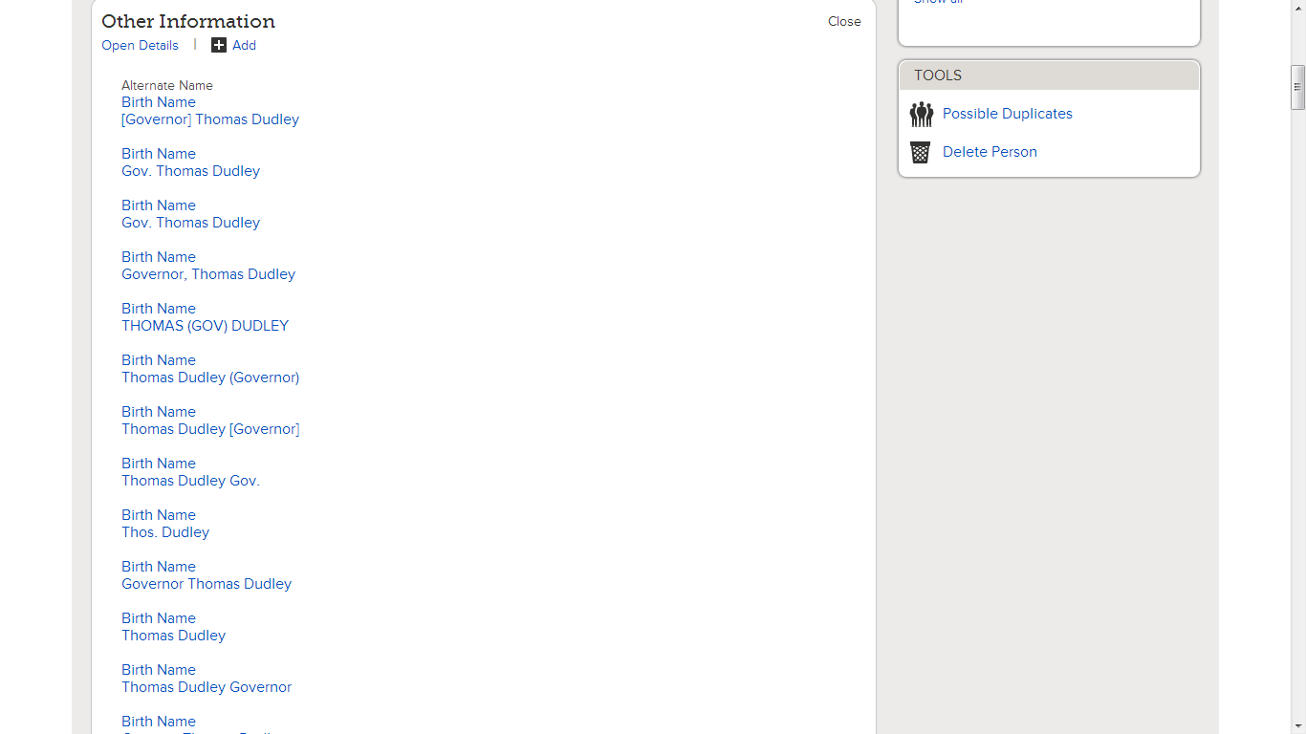Click the Thomas Dudley Gov. entry

[x=190, y=481]
